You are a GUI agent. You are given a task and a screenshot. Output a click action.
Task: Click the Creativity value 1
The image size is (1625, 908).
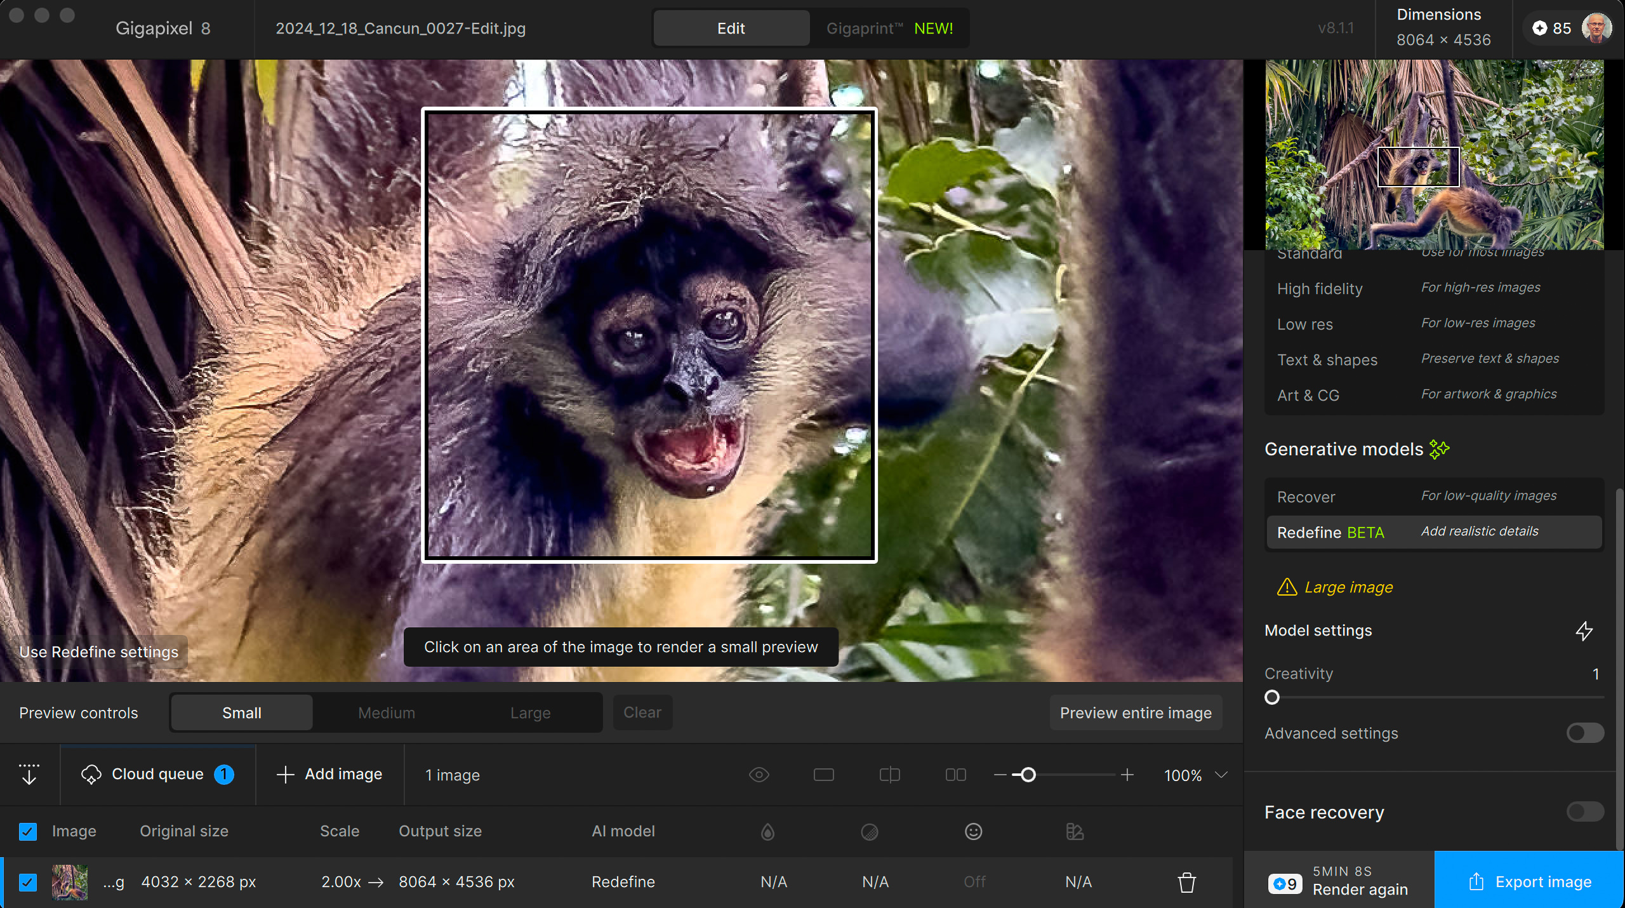tap(1595, 674)
